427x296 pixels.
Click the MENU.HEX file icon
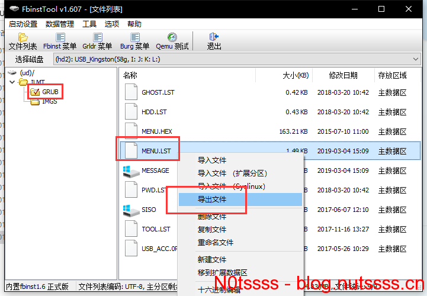coord(131,131)
